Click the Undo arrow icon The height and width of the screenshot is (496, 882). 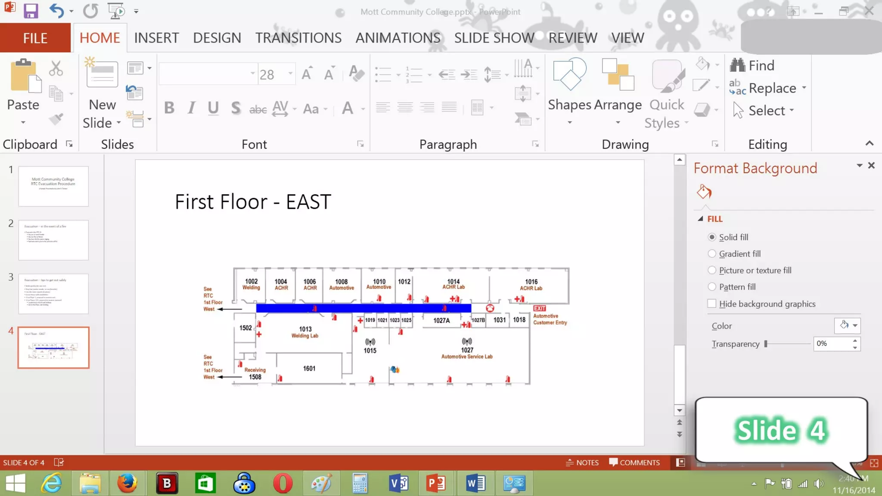click(56, 11)
